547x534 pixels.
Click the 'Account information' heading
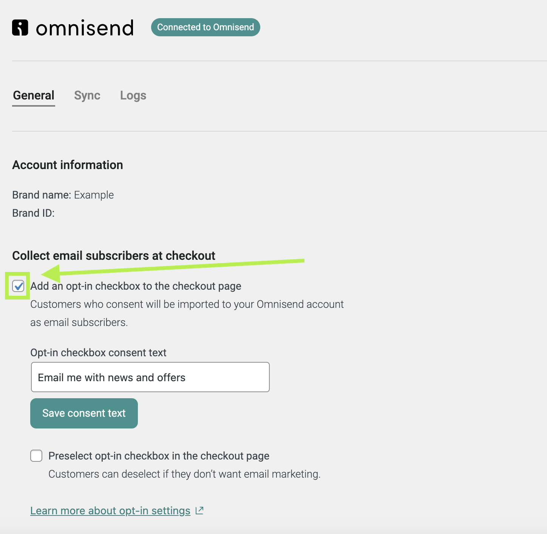(67, 165)
